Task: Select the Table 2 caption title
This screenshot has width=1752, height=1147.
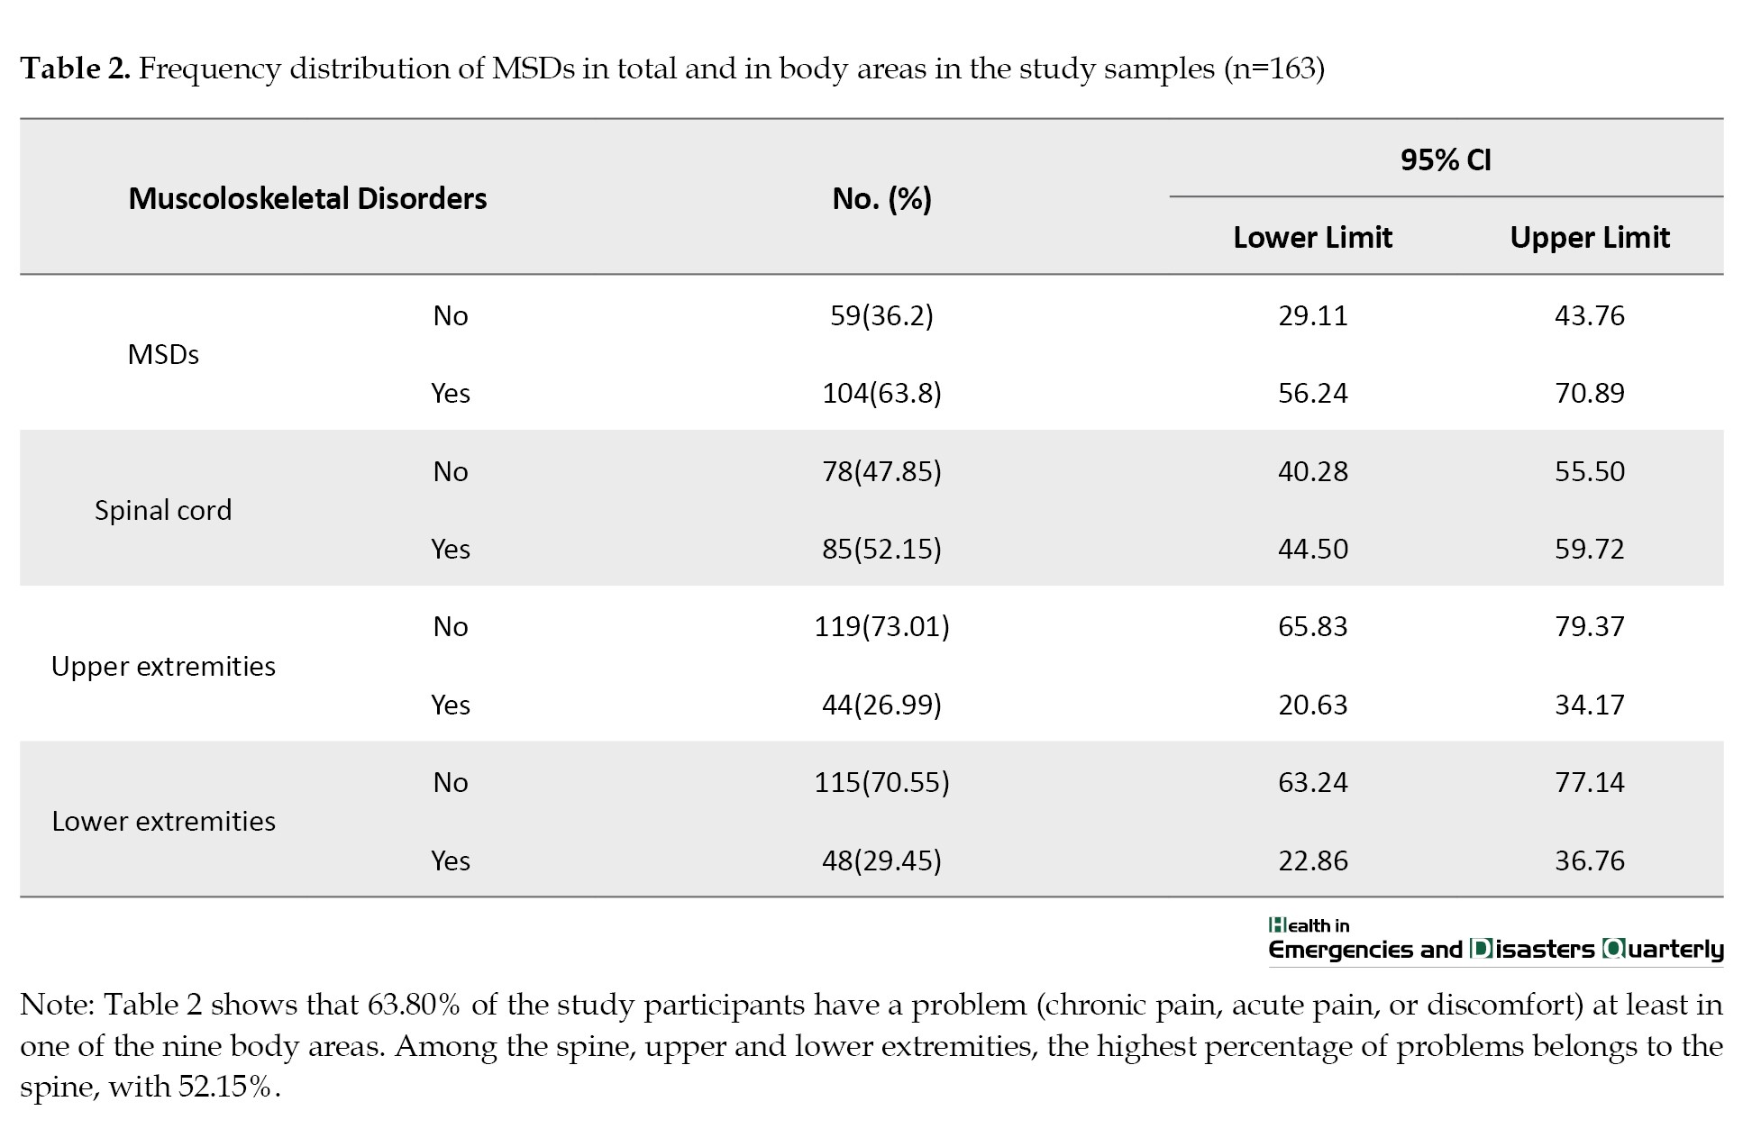Action: tap(672, 68)
